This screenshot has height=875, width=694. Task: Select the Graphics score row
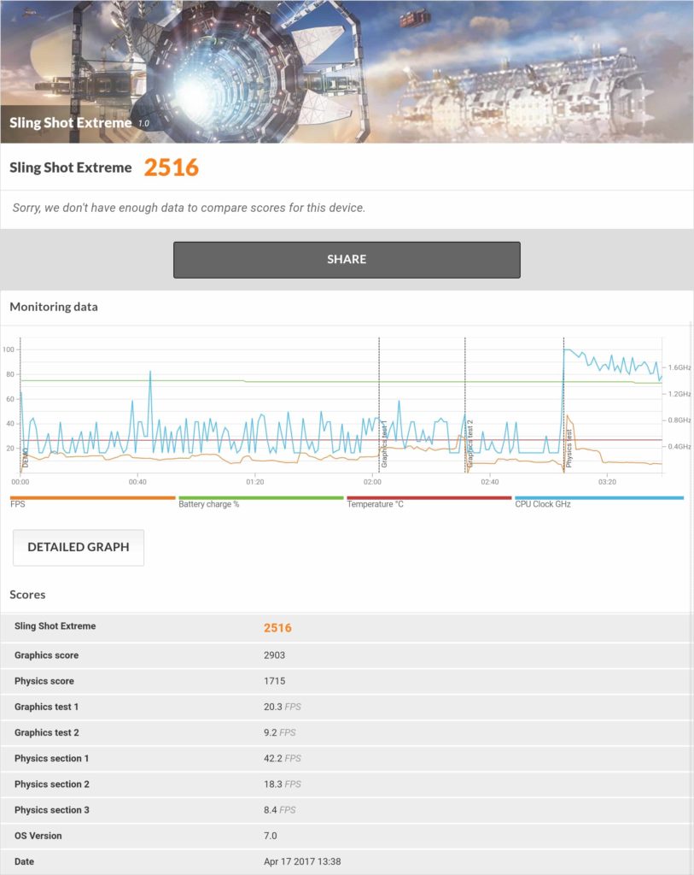pyautogui.click(x=347, y=655)
